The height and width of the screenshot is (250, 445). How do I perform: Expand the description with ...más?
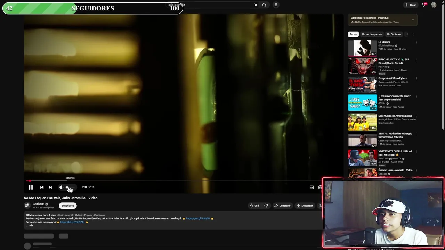[30, 226]
